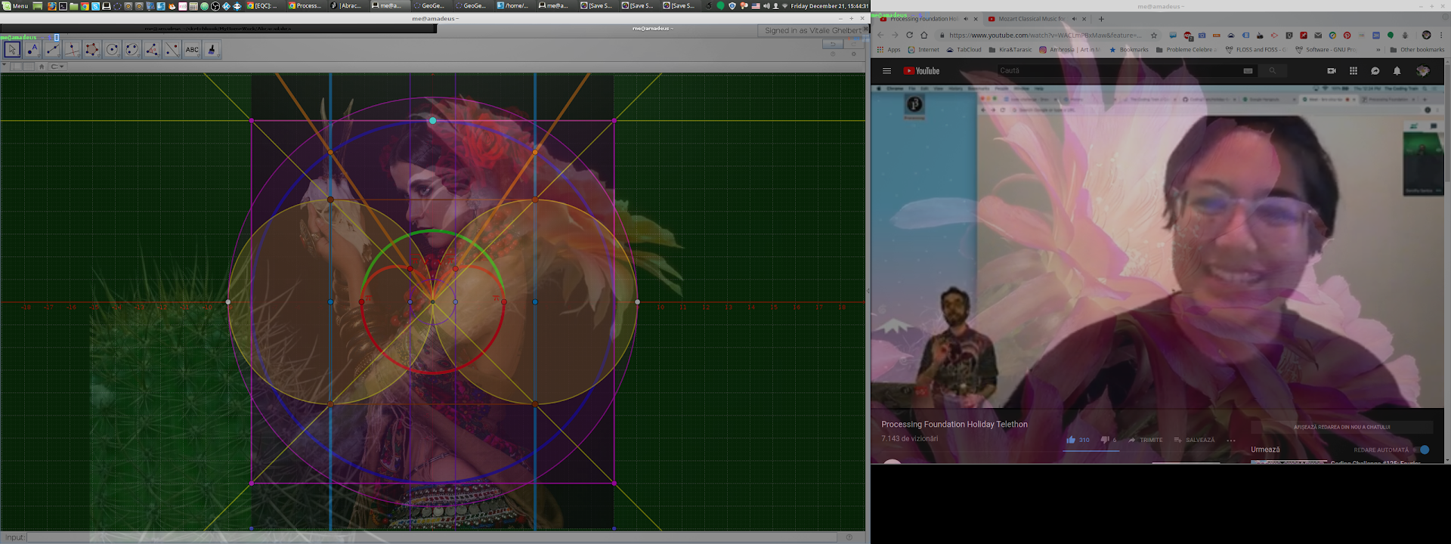Select the Perpendicular Line tool

pos(72,50)
